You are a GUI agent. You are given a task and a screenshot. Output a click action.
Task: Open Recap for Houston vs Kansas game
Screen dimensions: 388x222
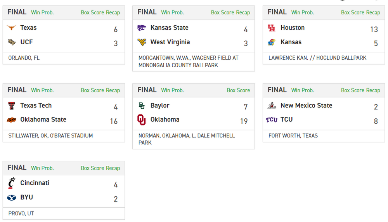pyautogui.click(x=373, y=12)
